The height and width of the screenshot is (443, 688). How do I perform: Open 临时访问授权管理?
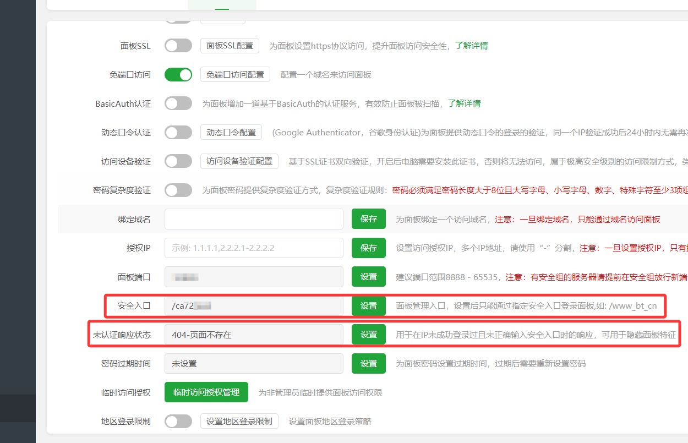click(206, 392)
